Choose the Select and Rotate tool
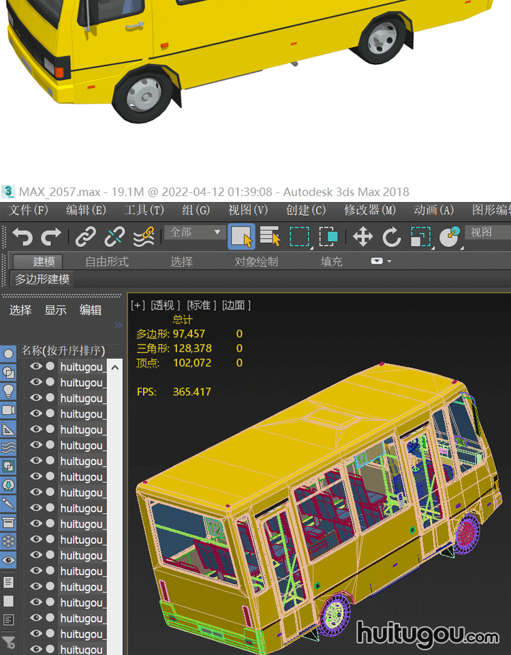Image resolution: width=511 pixels, height=655 pixels. pos(392,237)
